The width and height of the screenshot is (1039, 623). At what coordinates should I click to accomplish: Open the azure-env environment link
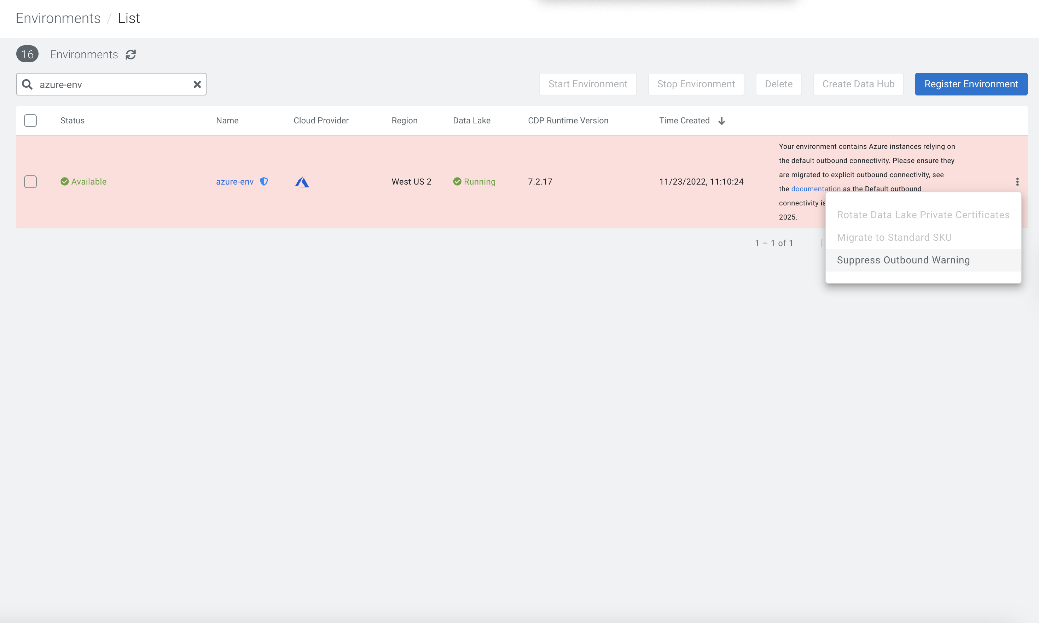pos(235,182)
